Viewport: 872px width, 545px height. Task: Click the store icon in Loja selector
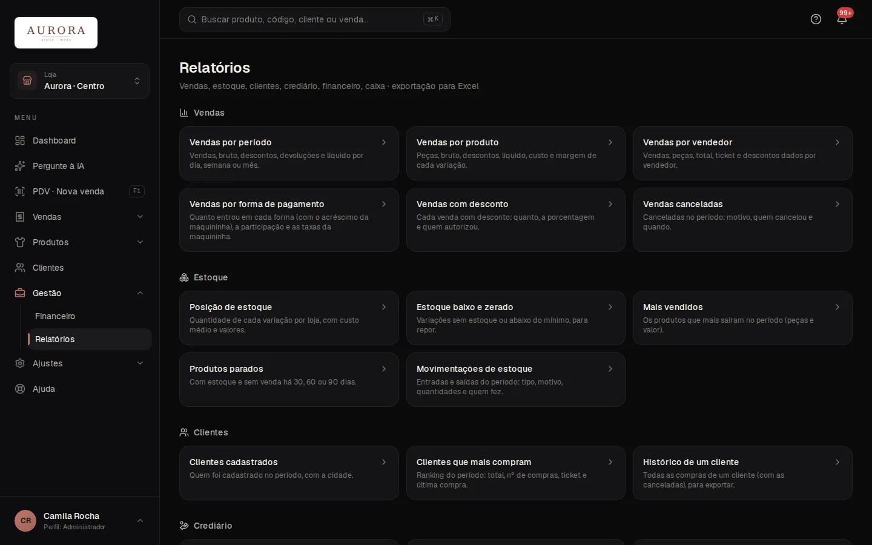tap(27, 81)
